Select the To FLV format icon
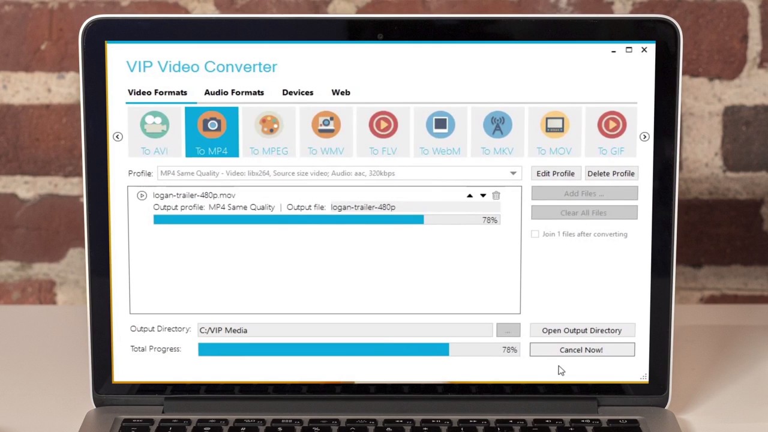The height and width of the screenshot is (432, 768). click(383, 133)
